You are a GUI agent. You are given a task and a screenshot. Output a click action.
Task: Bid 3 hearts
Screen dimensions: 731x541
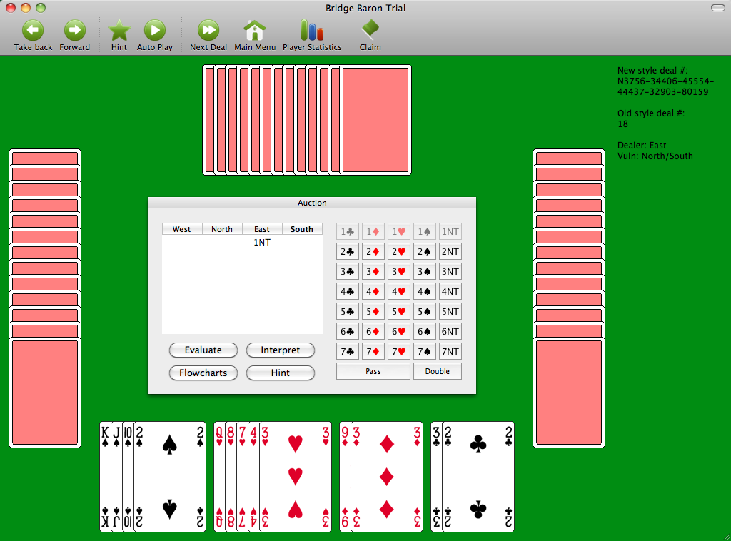[398, 272]
